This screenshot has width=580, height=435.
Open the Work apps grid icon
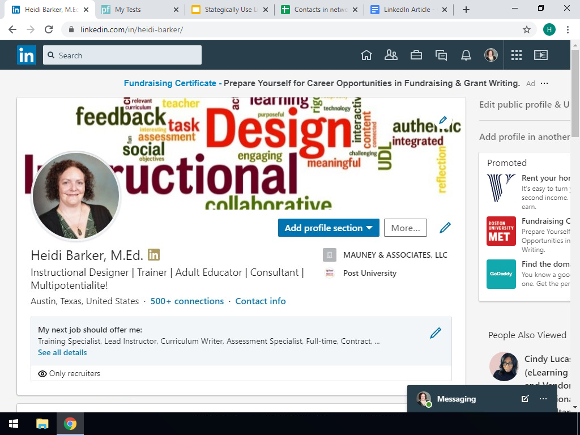[x=517, y=55]
